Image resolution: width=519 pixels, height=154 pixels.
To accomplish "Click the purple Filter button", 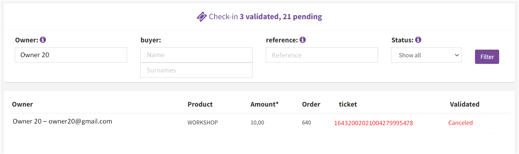I will (x=487, y=57).
